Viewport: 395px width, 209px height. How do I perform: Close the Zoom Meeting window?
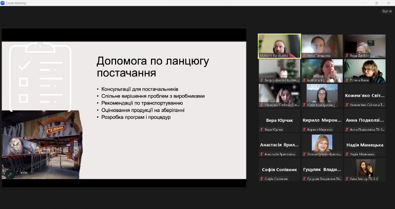[389, 3]
